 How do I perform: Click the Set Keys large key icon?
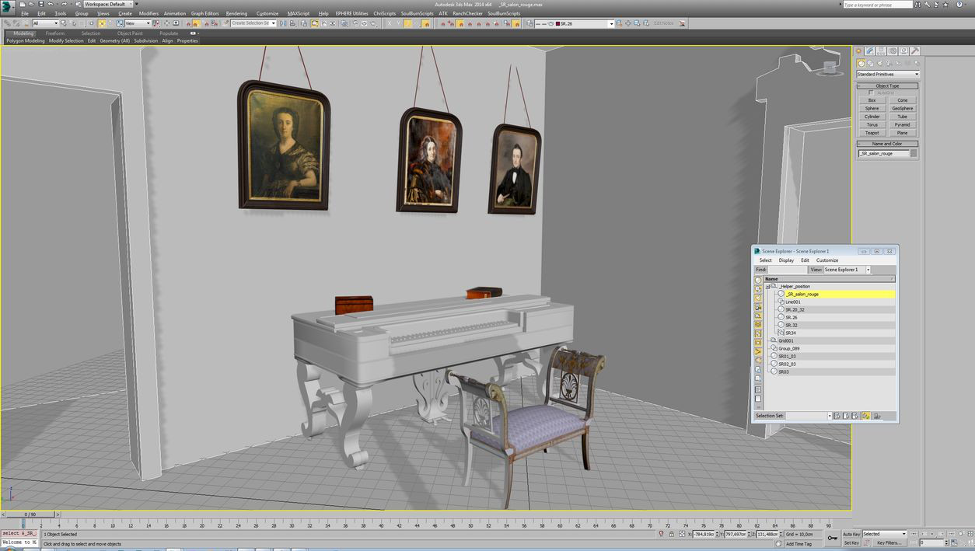point(833,538)
